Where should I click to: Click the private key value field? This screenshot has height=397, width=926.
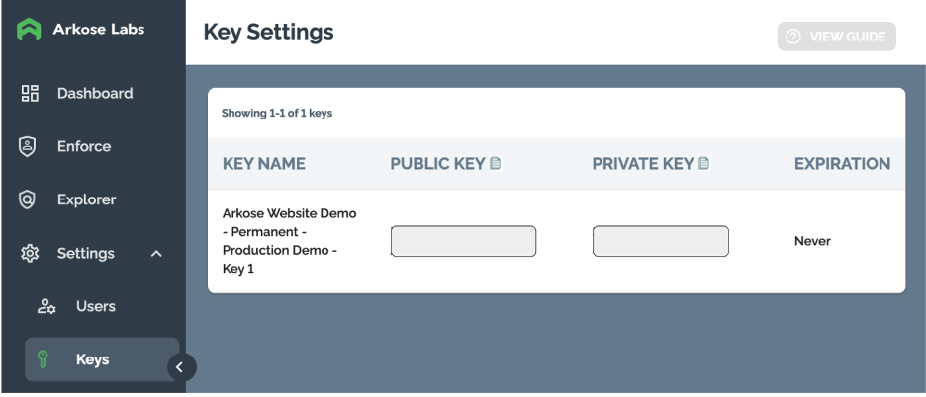[661, 241]
